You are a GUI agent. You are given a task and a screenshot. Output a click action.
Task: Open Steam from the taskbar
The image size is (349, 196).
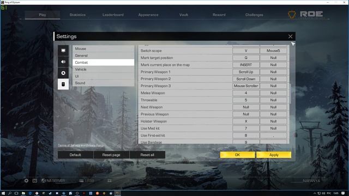tap(50, 193)
